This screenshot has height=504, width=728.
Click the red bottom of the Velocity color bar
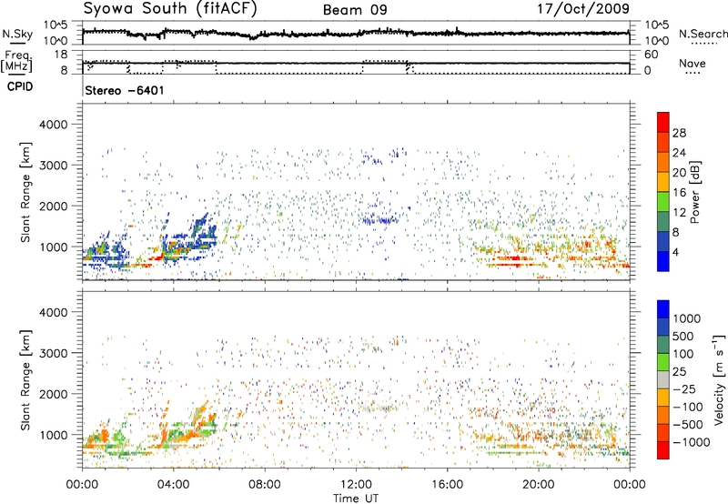pos(663,452)
